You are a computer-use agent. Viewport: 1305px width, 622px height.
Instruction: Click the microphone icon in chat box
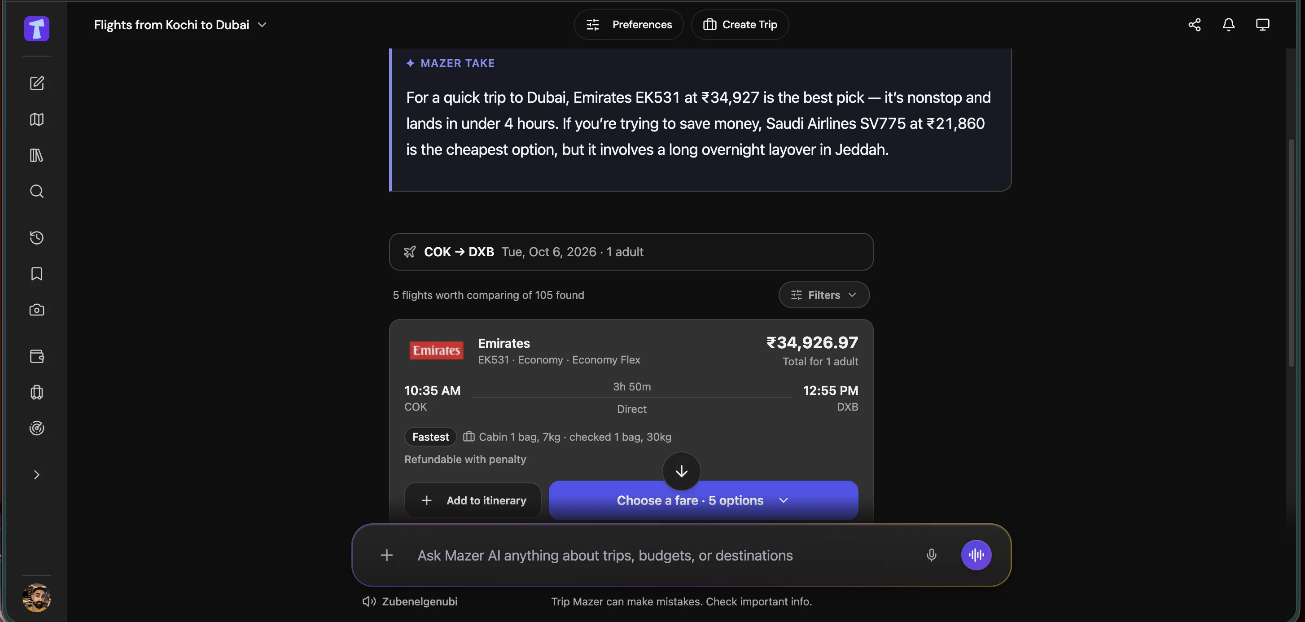(x=931, y=555)
